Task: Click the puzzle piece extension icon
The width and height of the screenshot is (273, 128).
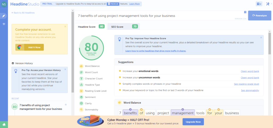Action: (4, 125)
